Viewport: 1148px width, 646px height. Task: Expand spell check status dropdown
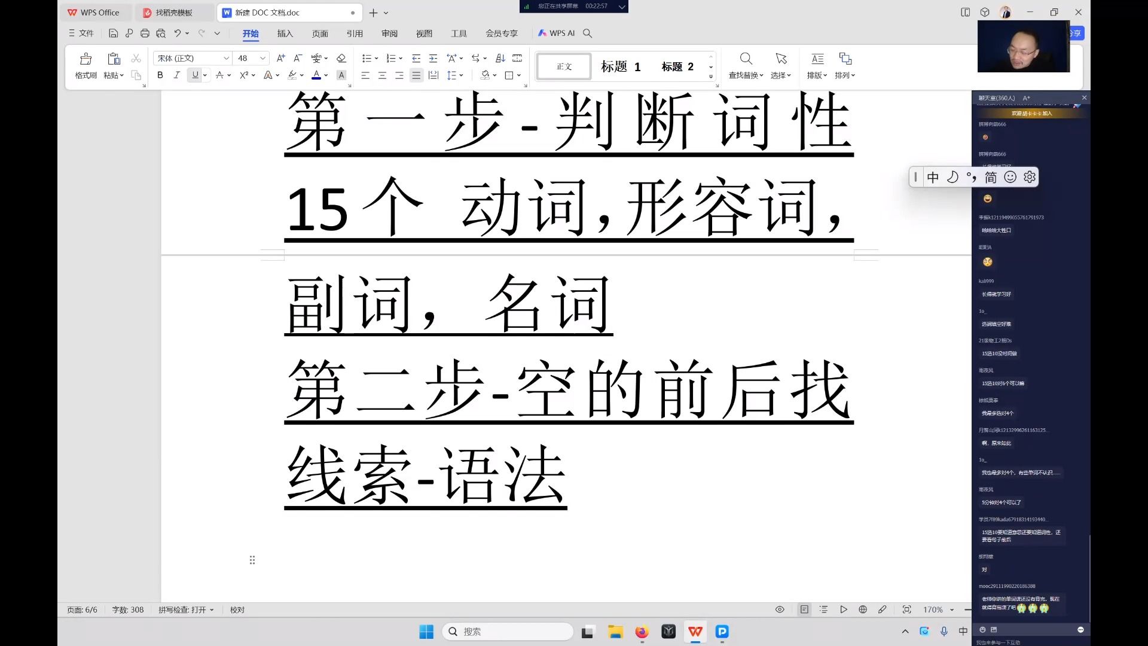point(212,610)
